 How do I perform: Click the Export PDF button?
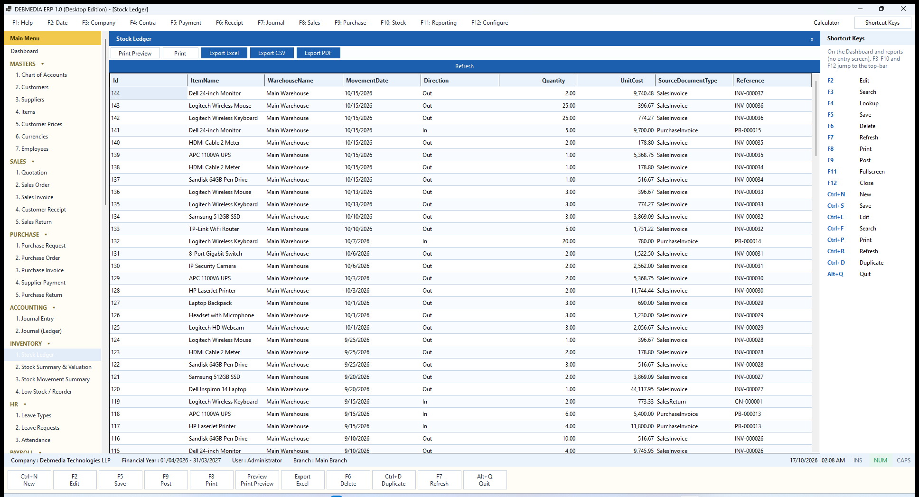coord(319,53)
